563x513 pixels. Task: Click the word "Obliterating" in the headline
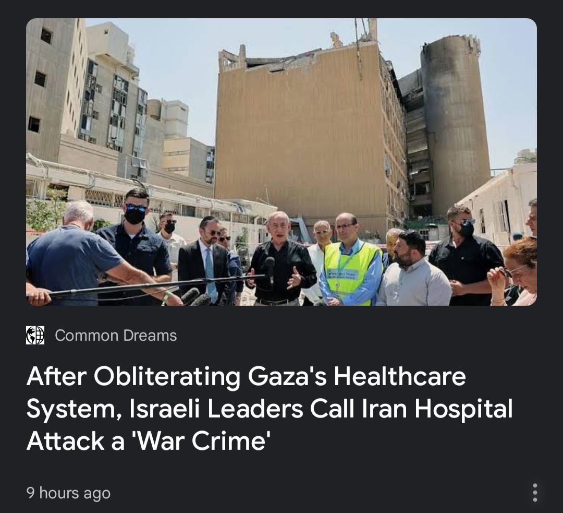[x=167, y=376]
